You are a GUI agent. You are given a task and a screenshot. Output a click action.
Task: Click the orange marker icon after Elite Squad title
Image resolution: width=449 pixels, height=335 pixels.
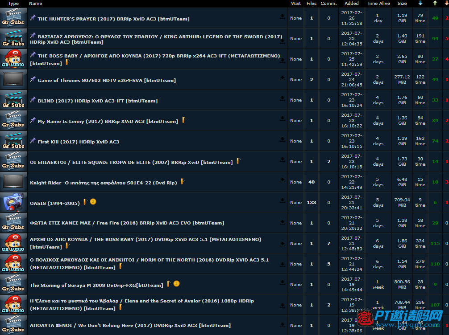point(238,161)
